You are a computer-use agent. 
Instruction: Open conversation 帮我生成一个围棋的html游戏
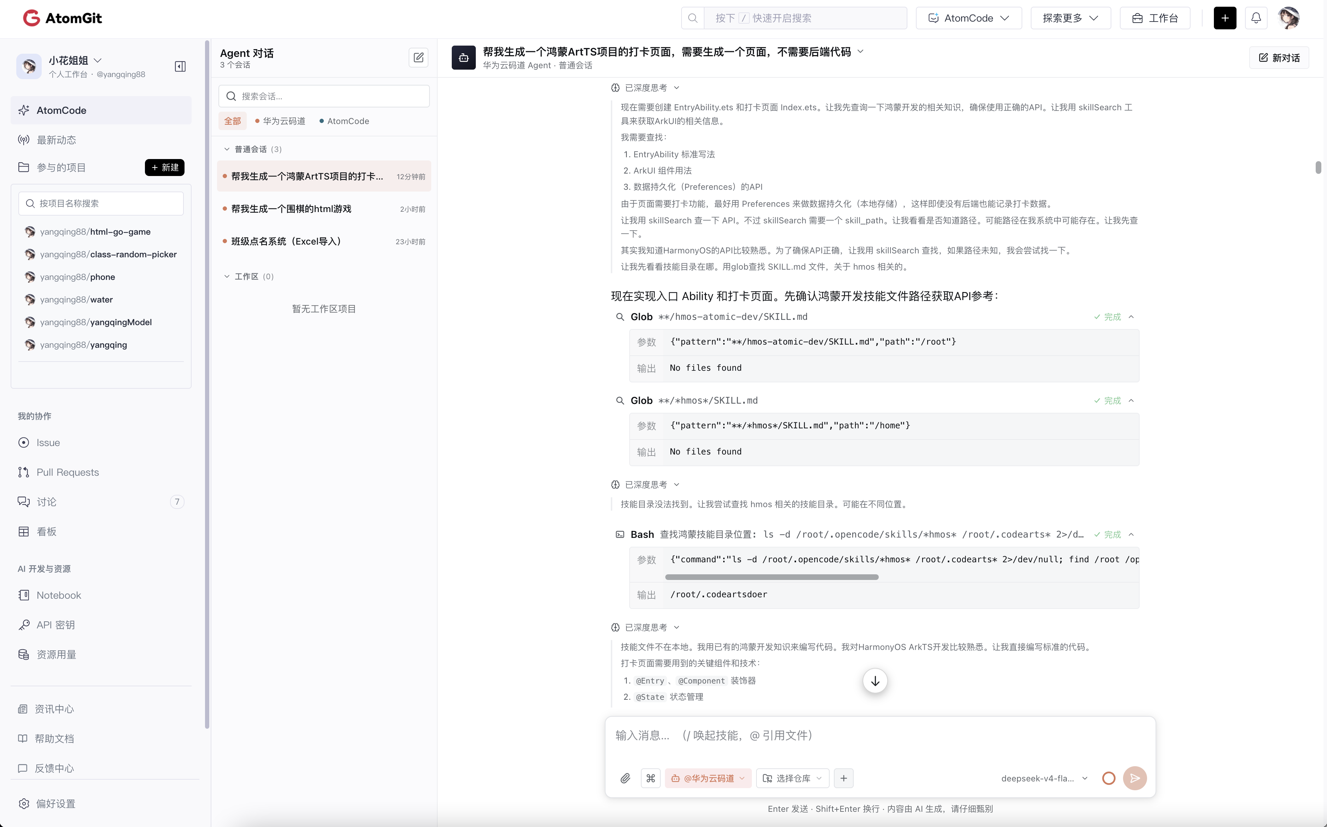point(324,209)
